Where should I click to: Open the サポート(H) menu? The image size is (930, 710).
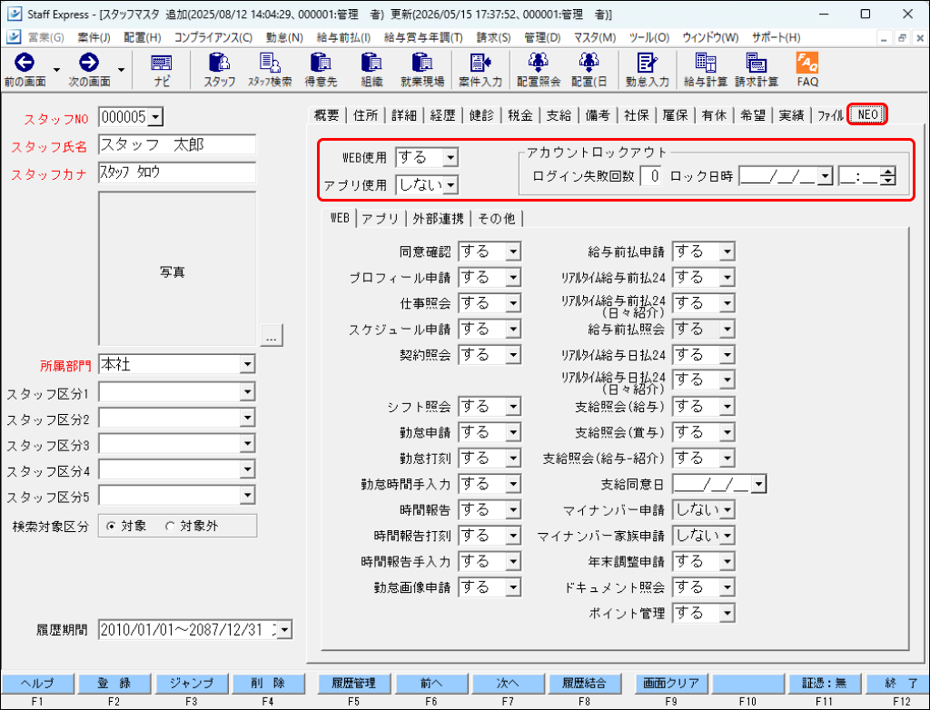click(776, 37)
